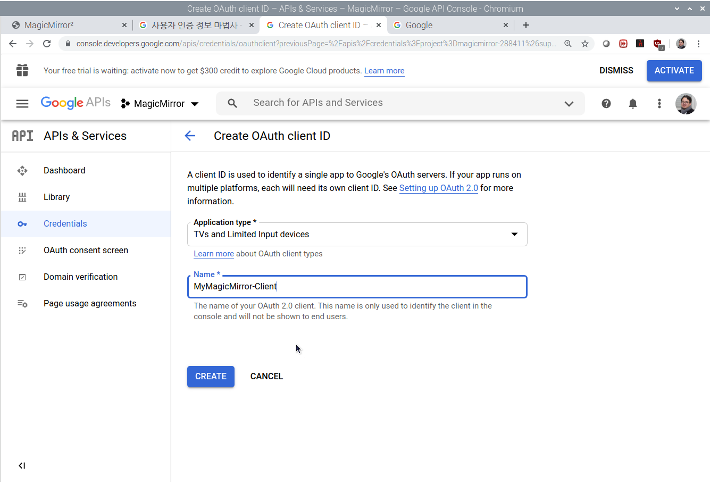Screen dimensions: 710x483
Task: Open the MagicMirror project selector dropdown
Action: pyautogui.click(x=160, y=104)
